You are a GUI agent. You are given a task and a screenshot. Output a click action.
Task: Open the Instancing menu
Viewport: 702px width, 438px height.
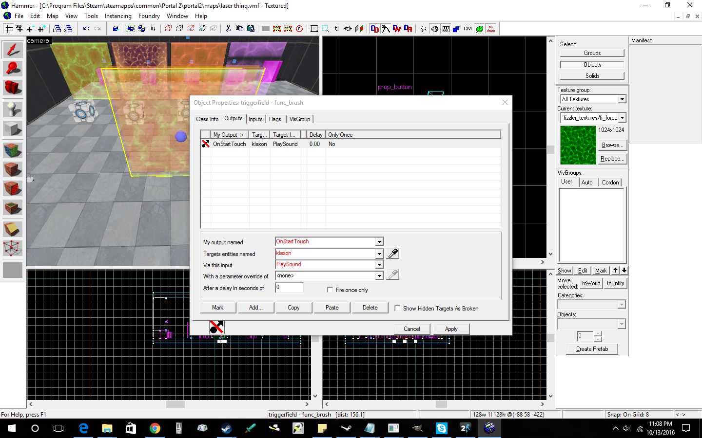118,16
